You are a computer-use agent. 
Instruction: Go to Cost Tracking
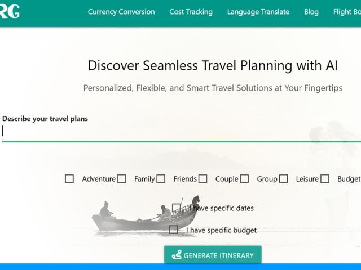tap(191, 12)
